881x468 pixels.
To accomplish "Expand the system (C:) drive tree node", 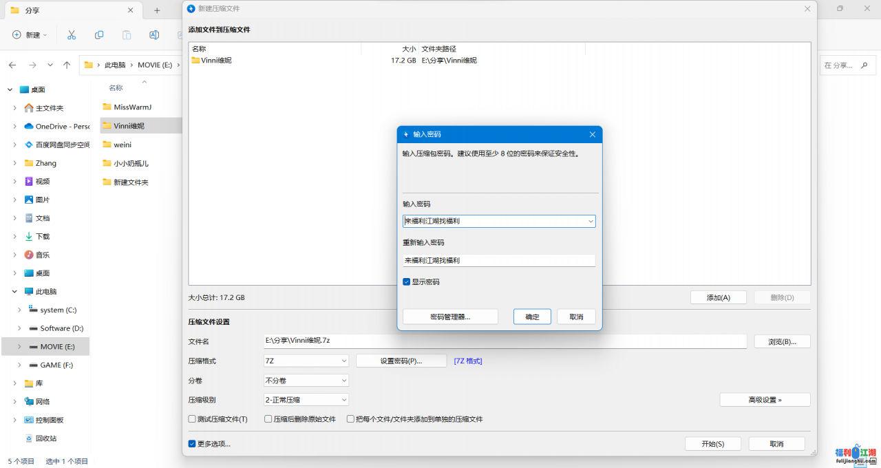I will [x=19, y=310].
